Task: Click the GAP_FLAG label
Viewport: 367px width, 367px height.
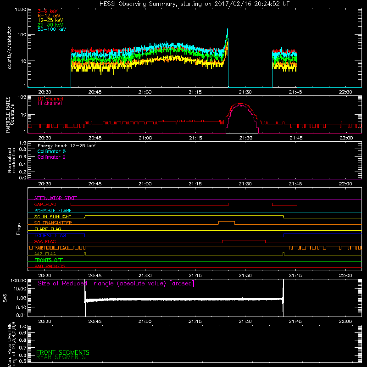Action: (45, 204)
